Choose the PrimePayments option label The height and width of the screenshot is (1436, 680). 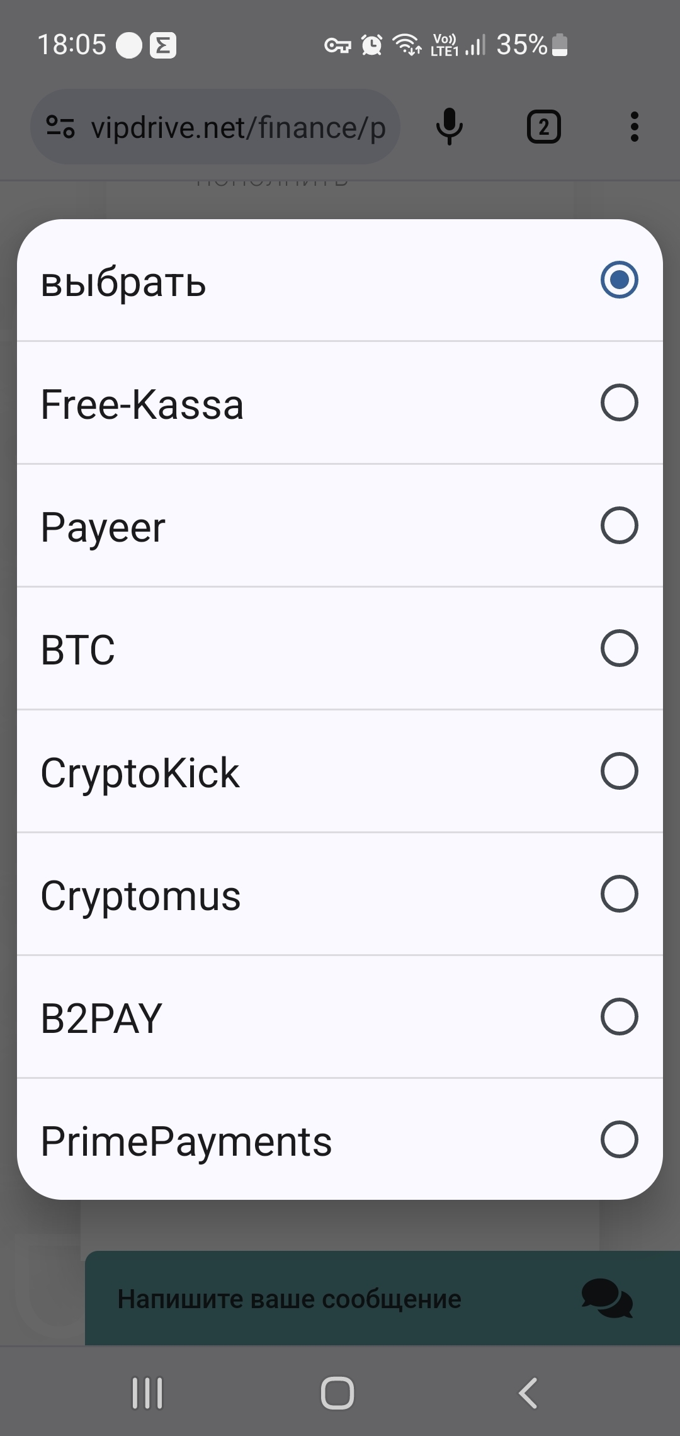click(186, 1141)
